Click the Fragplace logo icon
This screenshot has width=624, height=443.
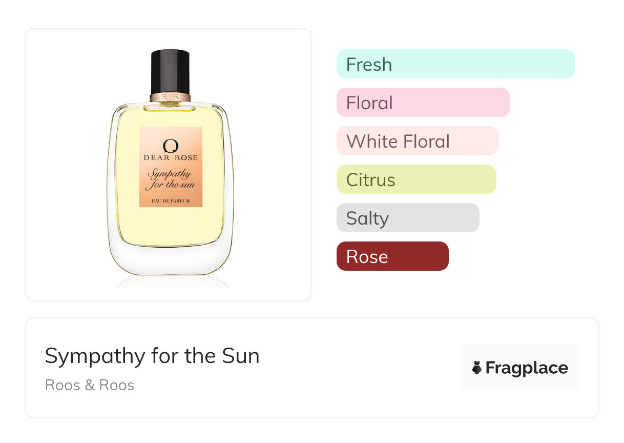click(x=477, y=368)
